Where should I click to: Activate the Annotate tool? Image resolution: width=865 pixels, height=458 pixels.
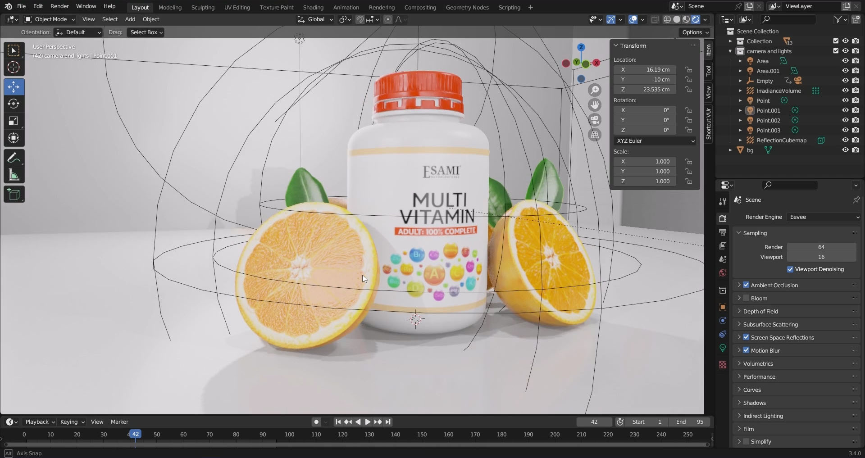(x=14, y=157)
